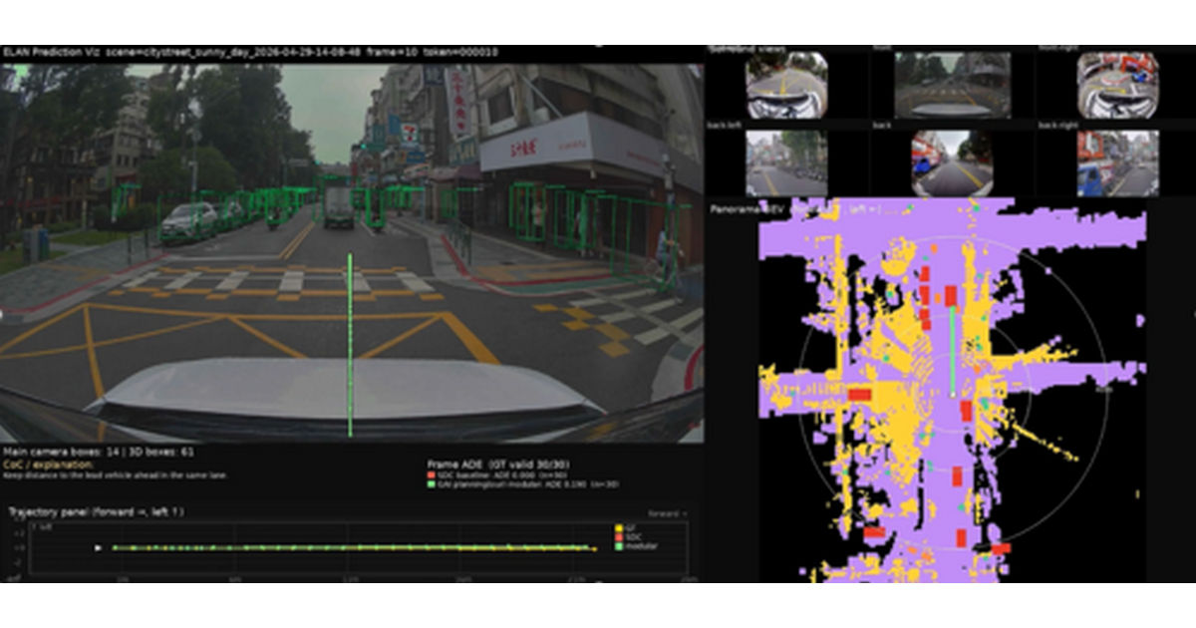The image size is (1196, 628).
Task: Select the lead truck box in main camera
Action: point(338,206)
